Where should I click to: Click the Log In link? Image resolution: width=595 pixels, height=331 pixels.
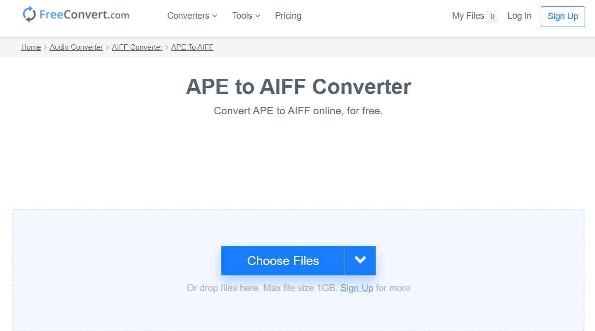click(519, 16)
